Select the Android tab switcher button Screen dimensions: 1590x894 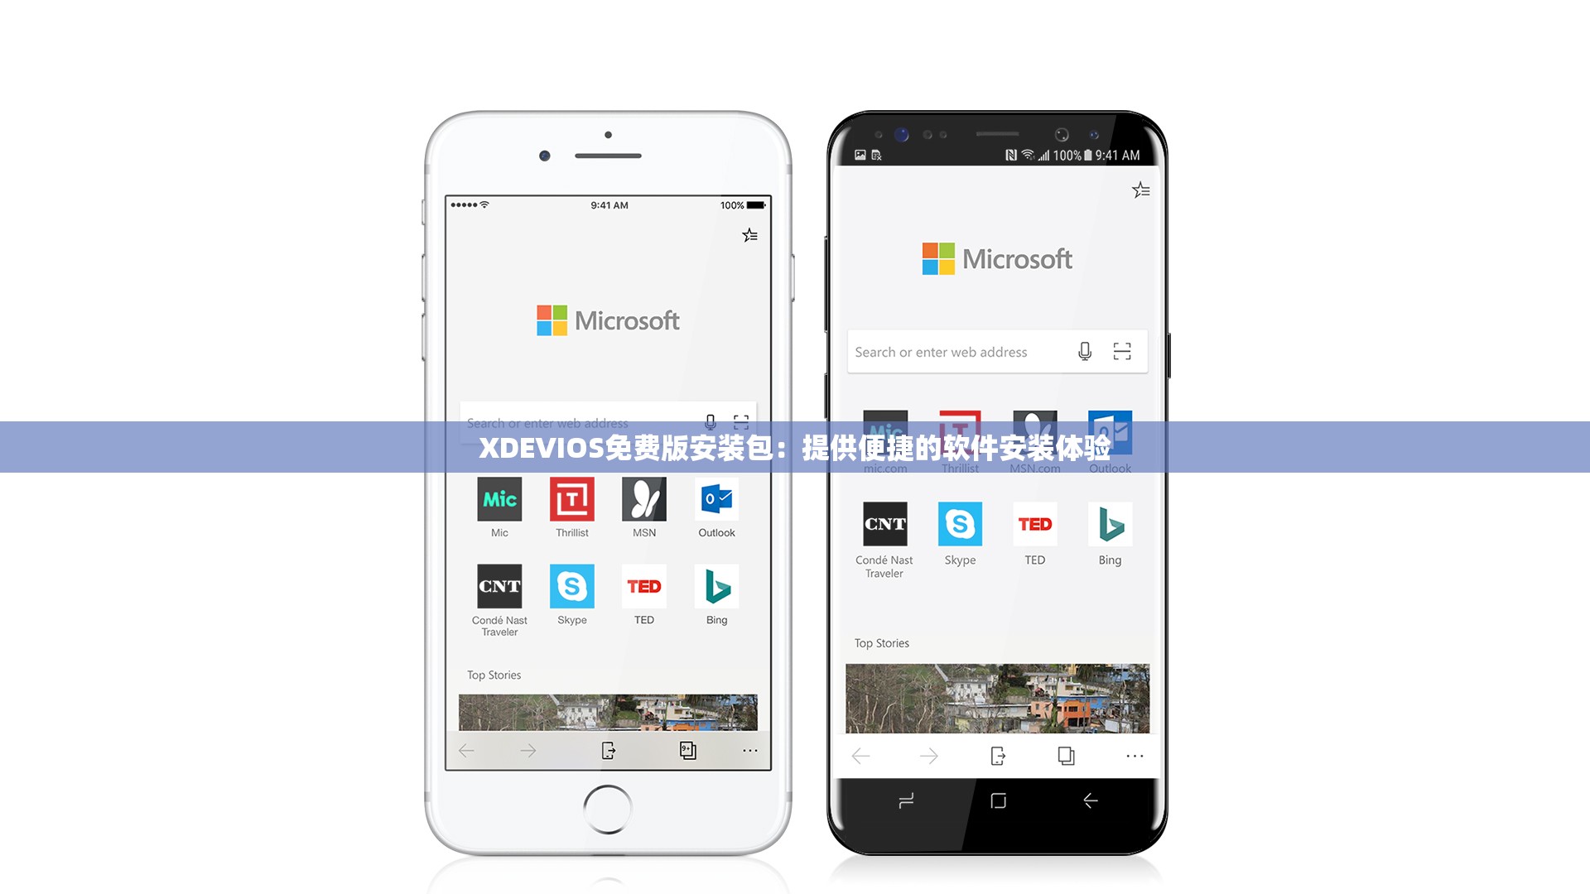pos(1063,756)
